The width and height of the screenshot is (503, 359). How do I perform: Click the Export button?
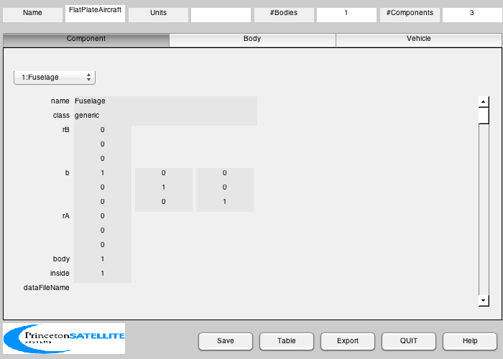[348, 341]
